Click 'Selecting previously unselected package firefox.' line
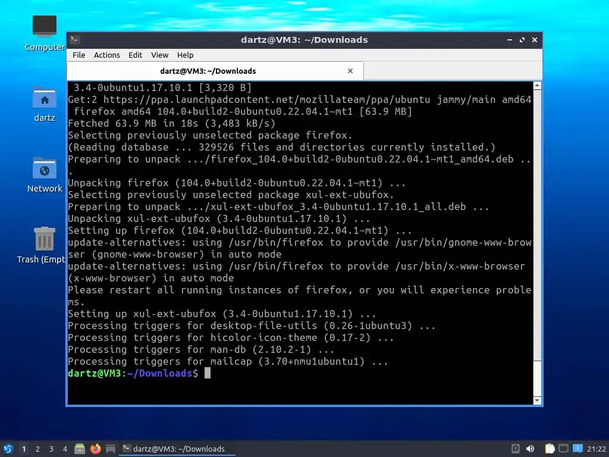609x457 pixels. coord(210,136)
